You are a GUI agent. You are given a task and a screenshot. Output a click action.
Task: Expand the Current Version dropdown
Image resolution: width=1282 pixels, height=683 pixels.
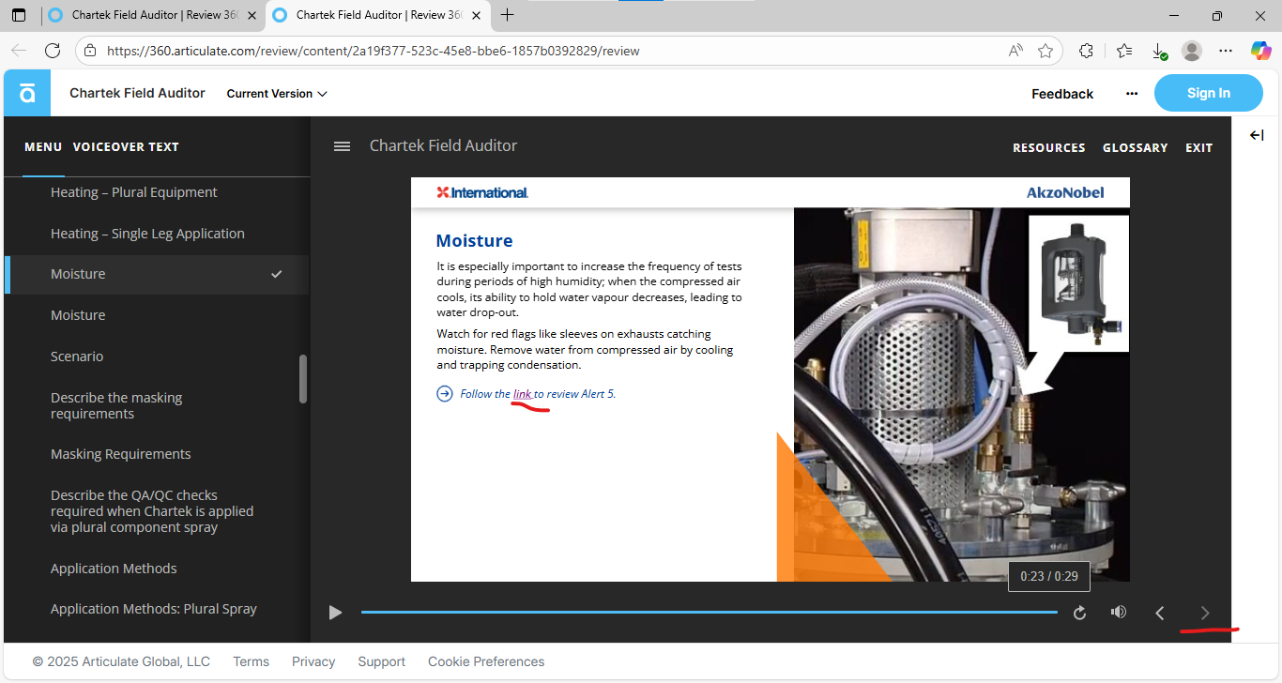tap(277, 94)
